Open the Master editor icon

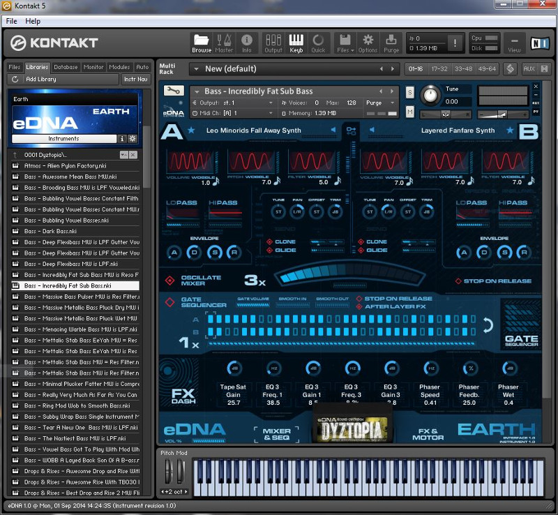(224, 43)
